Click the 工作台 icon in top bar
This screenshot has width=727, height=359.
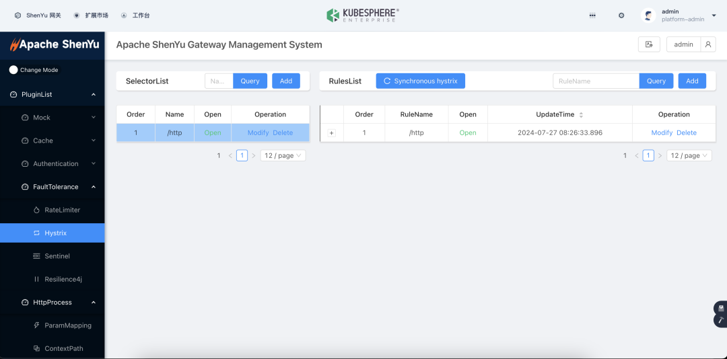[124, 15]
